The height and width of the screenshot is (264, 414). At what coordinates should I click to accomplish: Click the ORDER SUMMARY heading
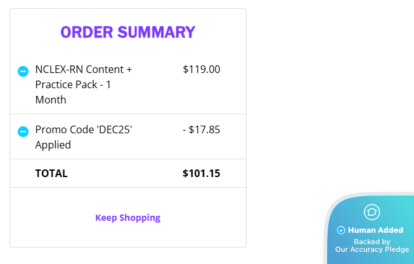[127, 32]
